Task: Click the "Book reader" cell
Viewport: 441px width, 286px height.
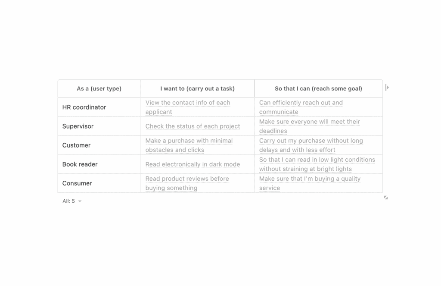Action: point(80,164)
